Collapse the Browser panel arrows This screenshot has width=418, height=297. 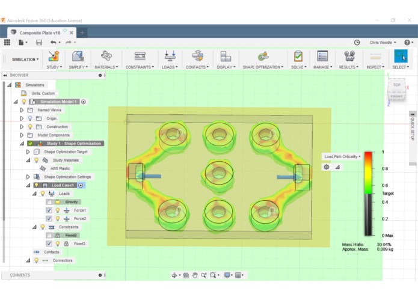click(x=5, y=75)
